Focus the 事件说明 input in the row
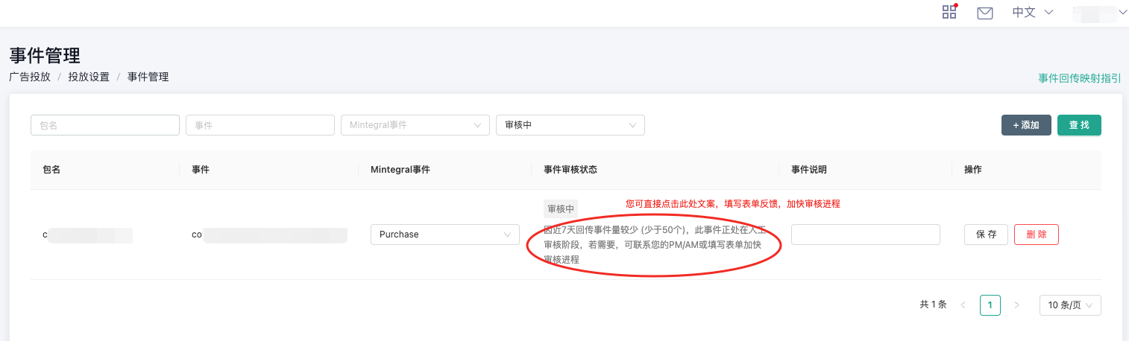The width and height of the screenshot is (1129, 341). (866, 235)
